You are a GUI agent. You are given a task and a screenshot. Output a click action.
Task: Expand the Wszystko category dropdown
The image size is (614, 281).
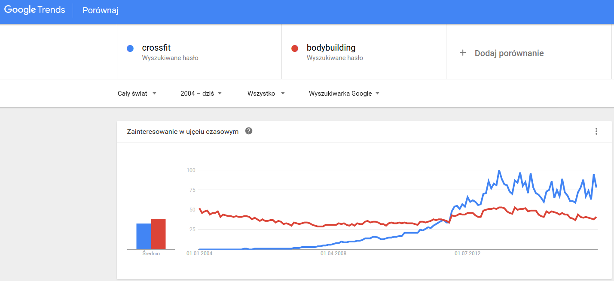click(266, 94)
